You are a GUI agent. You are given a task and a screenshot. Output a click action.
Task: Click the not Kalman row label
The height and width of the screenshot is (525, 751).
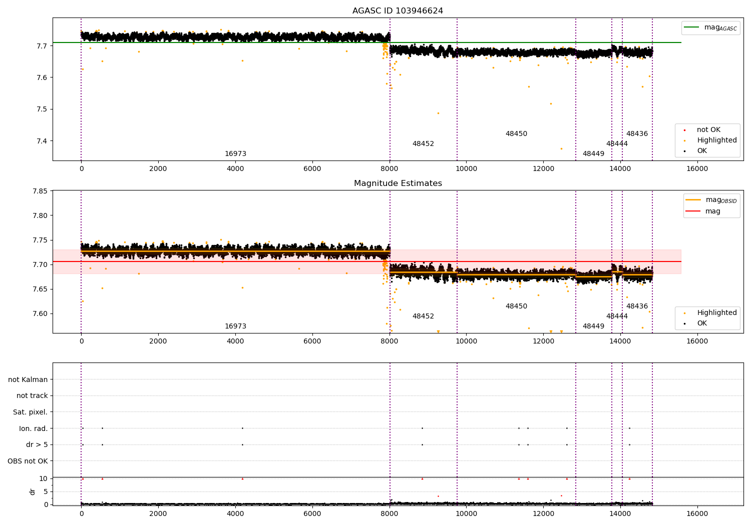coord(28,379)
